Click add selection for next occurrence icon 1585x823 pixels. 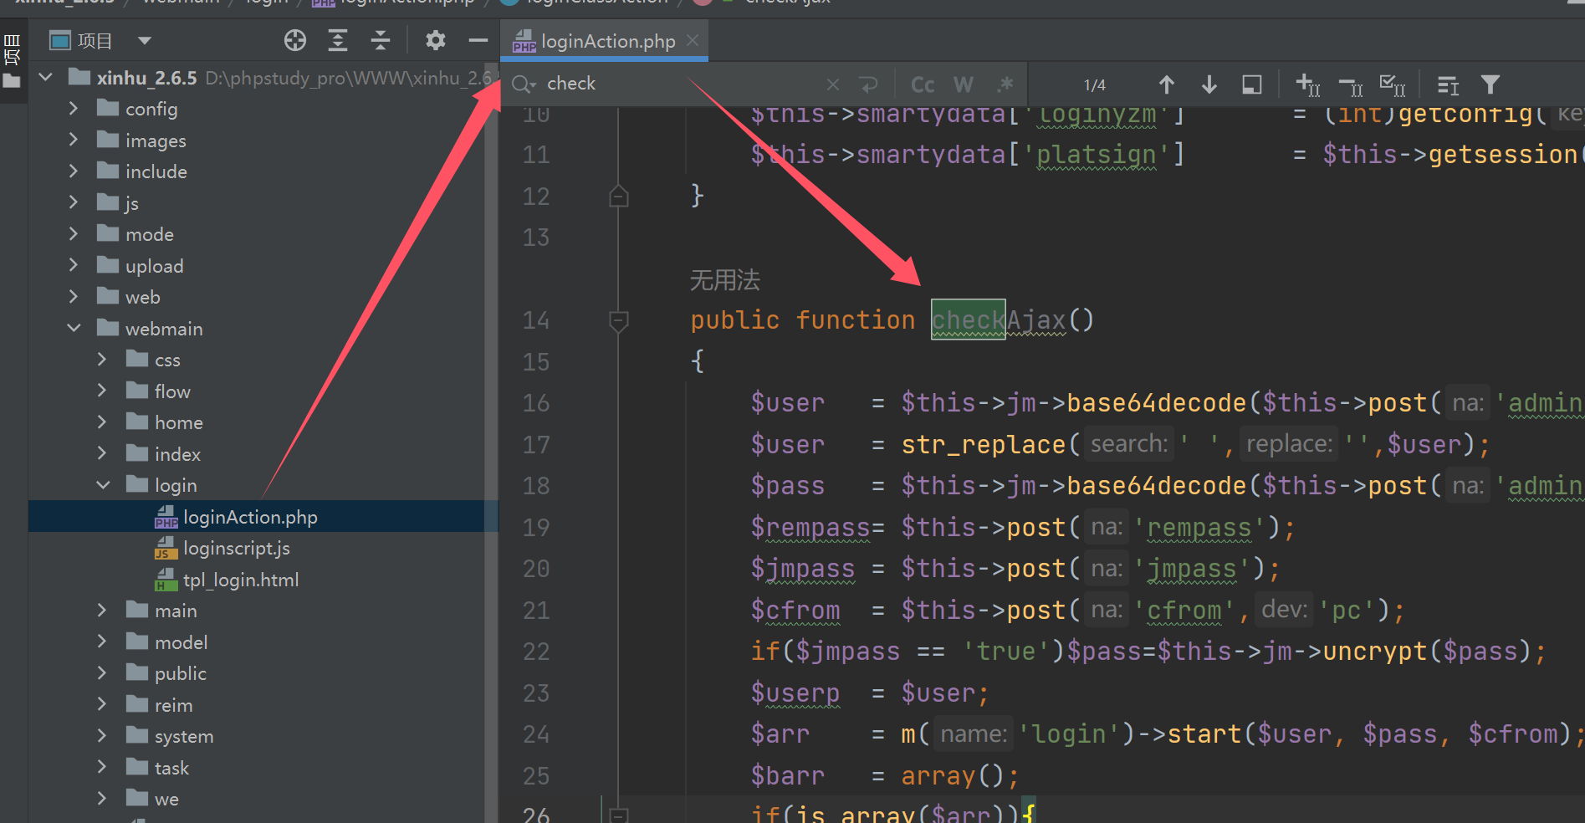1307,84
